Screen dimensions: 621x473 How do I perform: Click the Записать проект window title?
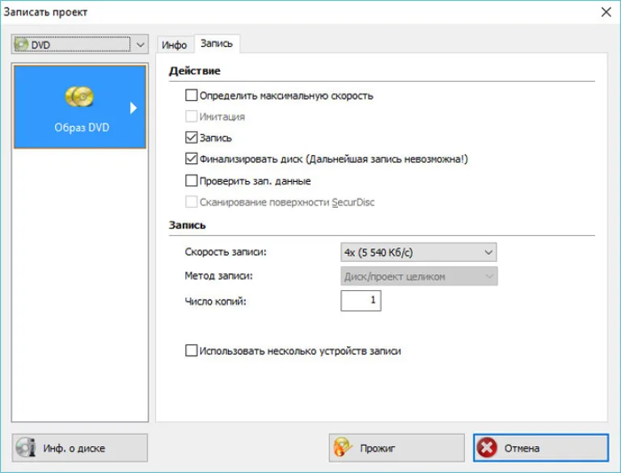(x=45, y=12)
